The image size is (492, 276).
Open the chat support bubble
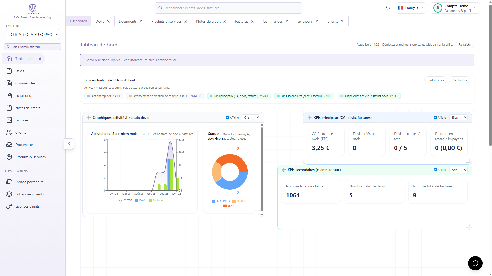click(x=475, y=263)
